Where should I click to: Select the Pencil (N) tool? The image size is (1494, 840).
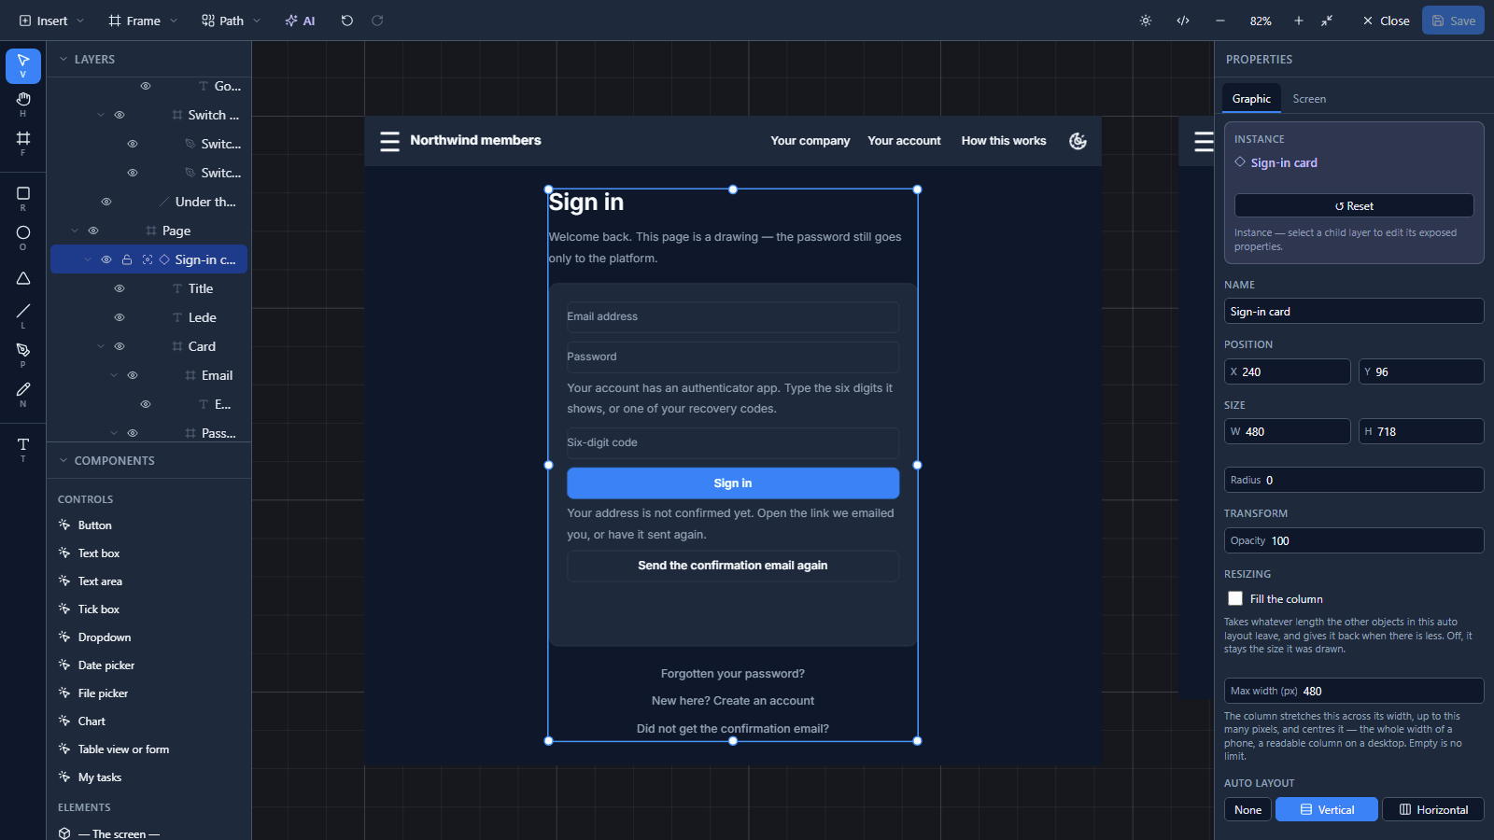pos(23,394)
